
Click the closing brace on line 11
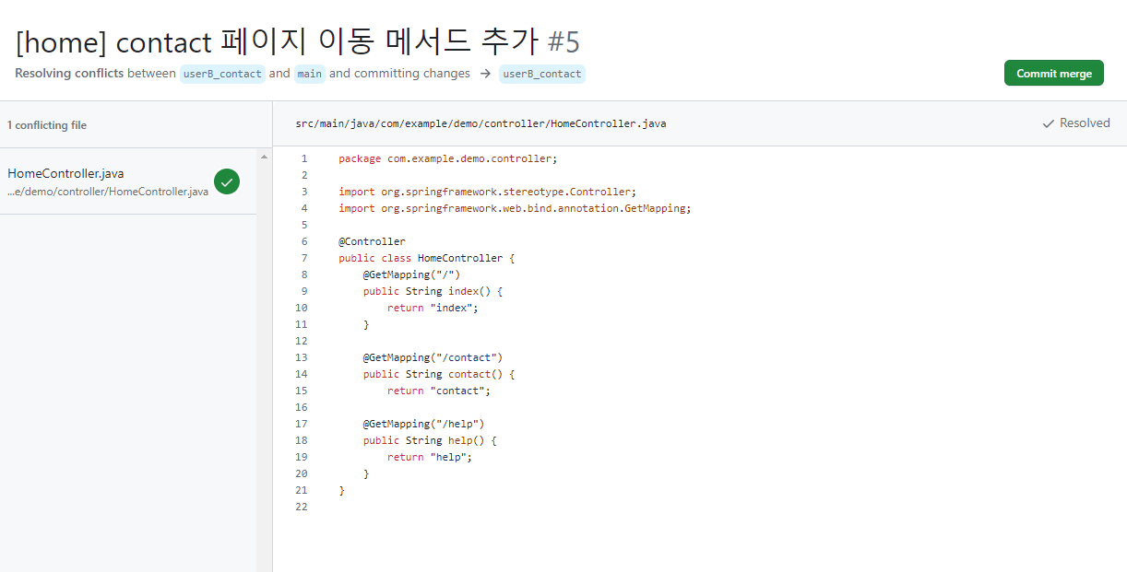pos(366,324)
